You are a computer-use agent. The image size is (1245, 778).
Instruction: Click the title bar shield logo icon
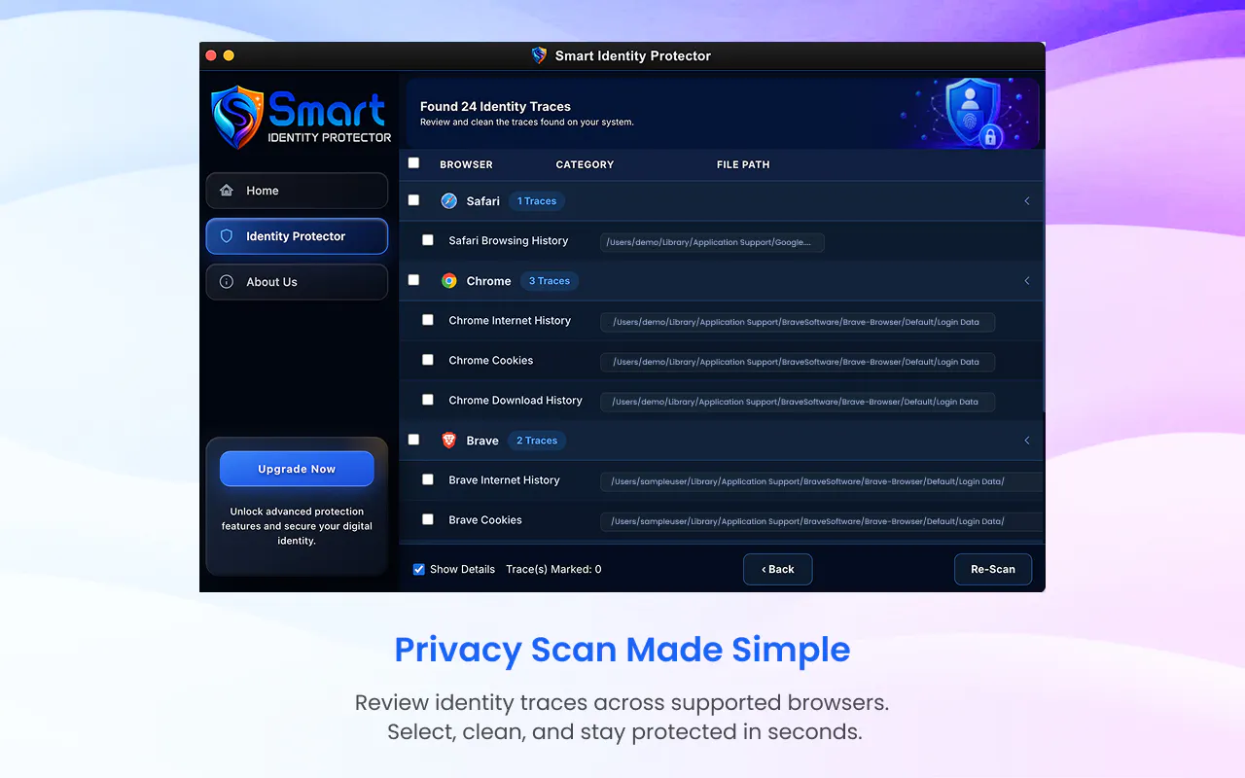[x=539, y=55]
